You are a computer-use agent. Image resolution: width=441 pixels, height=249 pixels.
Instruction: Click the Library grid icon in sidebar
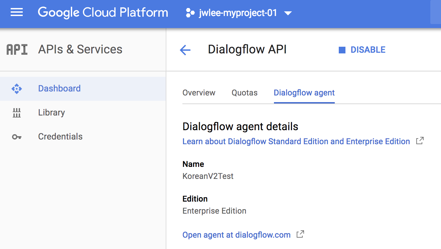(x=16, y=112)
